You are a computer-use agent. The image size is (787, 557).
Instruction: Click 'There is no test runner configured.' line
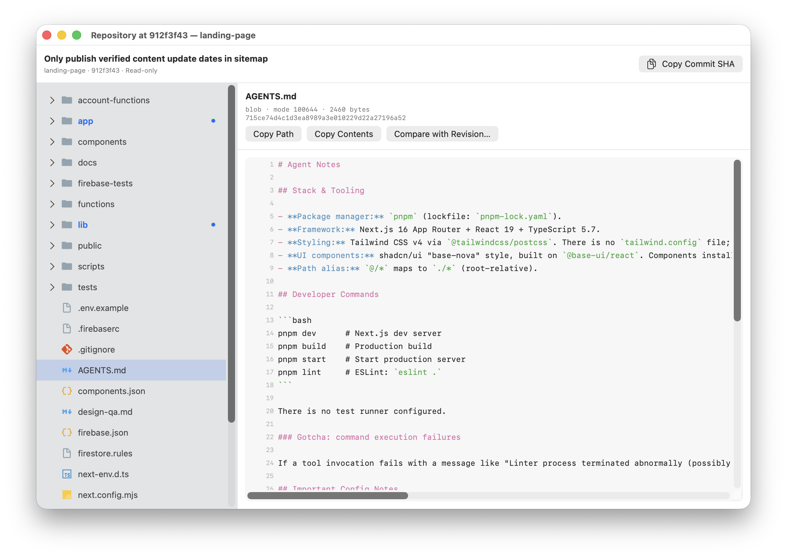point(362,411)
